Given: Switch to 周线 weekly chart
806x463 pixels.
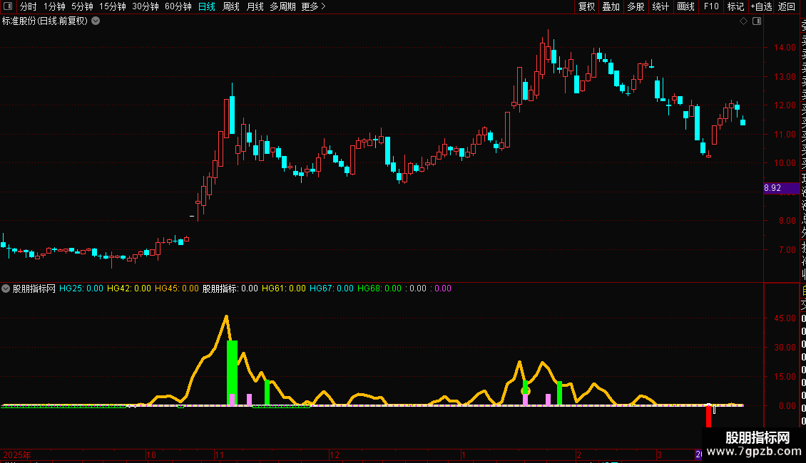Looking at the screenshot, I should (231, 6).
